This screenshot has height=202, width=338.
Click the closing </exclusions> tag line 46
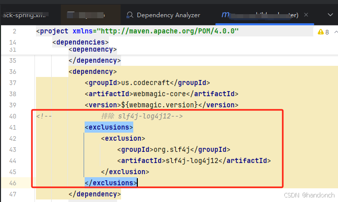111,183
